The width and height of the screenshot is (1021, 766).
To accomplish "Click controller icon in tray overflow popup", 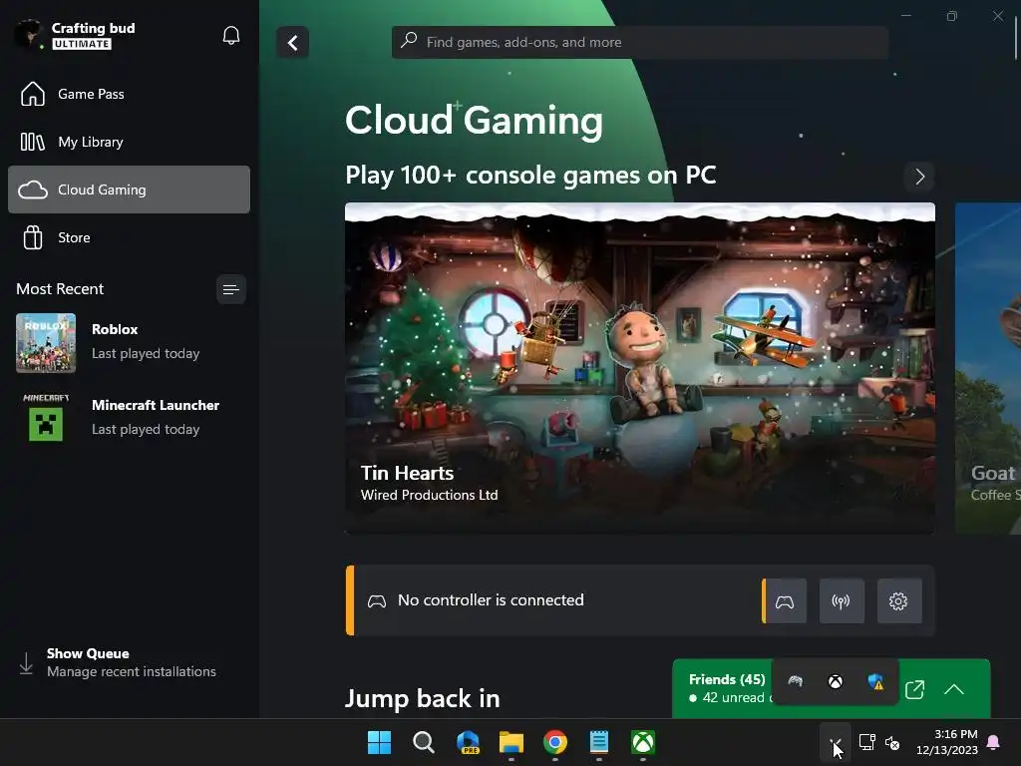I will 795,681.
